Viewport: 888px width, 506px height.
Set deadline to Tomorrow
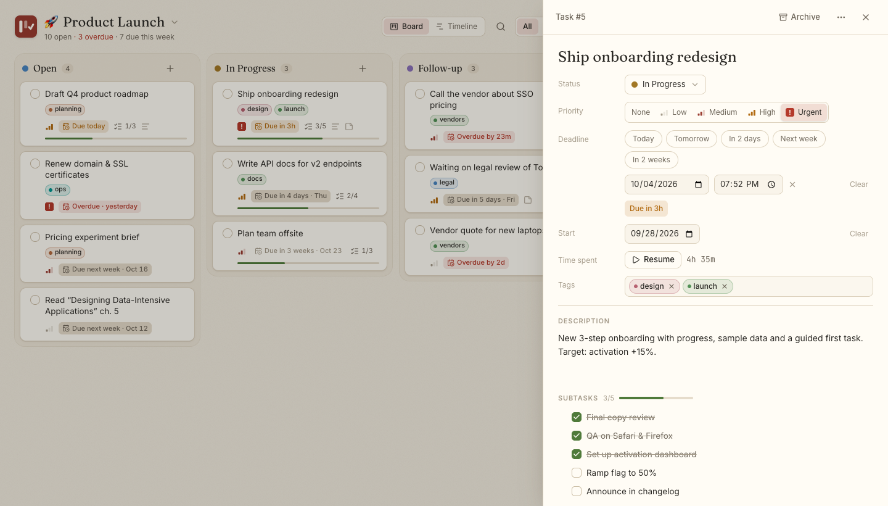[691, 139]
